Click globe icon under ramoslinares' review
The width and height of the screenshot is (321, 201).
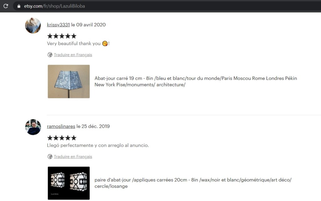[x=50, y=157]
